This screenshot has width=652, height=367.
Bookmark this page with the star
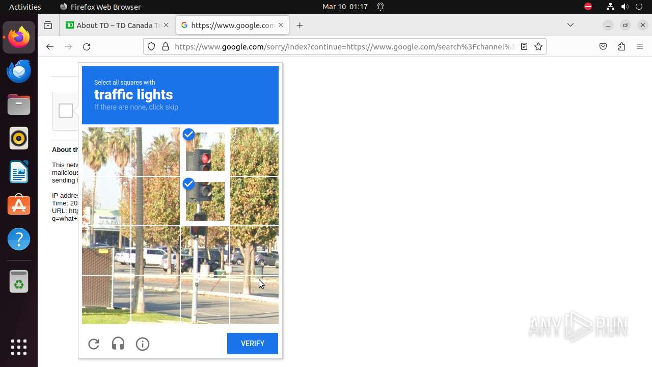(x=538, y=46)
